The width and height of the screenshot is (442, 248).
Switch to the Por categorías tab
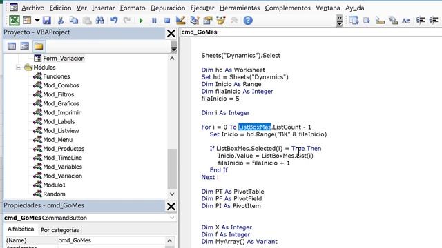coord(60,230)
